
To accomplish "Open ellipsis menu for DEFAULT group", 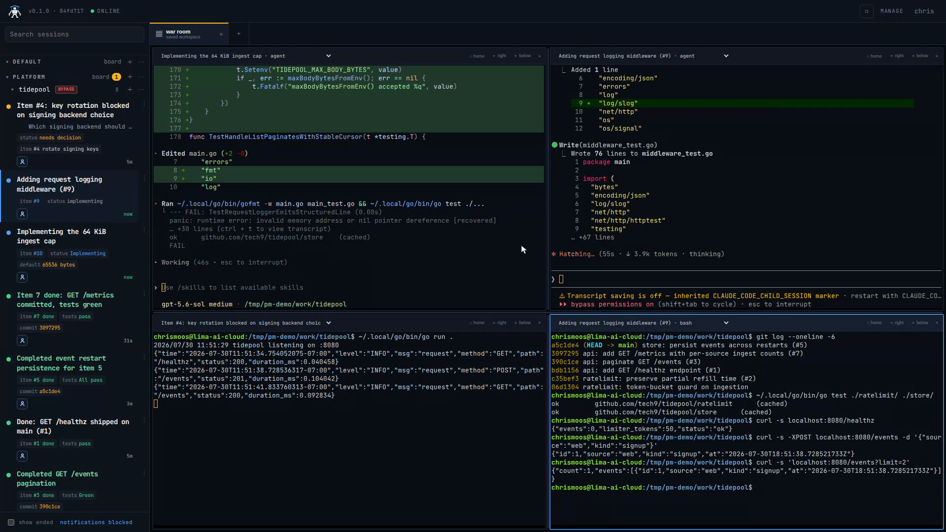I will click(141, 62).
